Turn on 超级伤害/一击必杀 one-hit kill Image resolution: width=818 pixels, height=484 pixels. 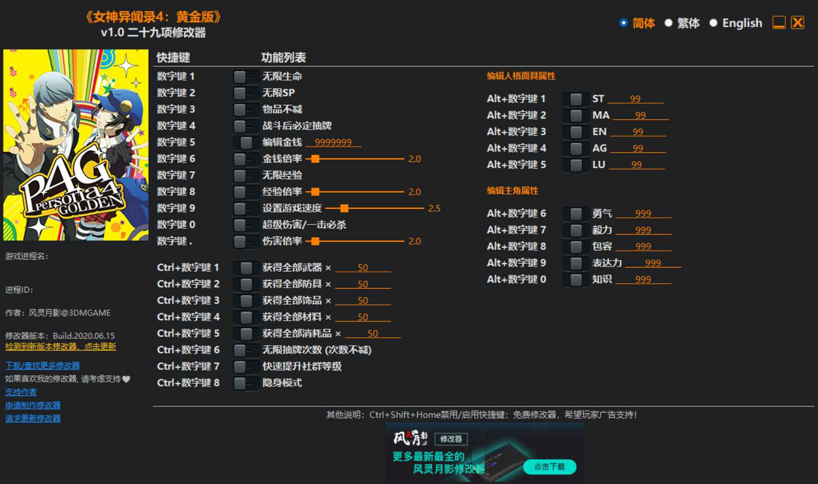245,224
